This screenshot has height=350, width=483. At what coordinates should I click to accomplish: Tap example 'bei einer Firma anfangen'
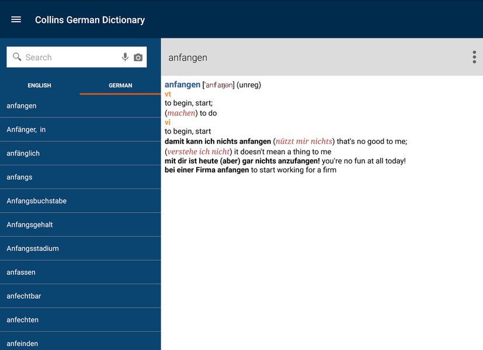coord(207,170)
